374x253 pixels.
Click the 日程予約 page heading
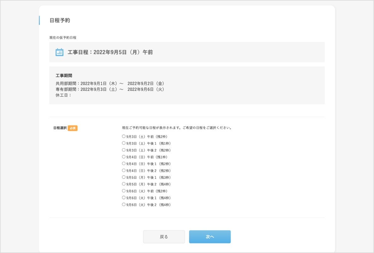point(60,21)
